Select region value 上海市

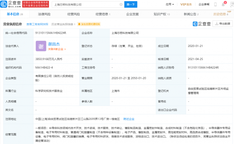pyautogui.click(x=116, y=91)
